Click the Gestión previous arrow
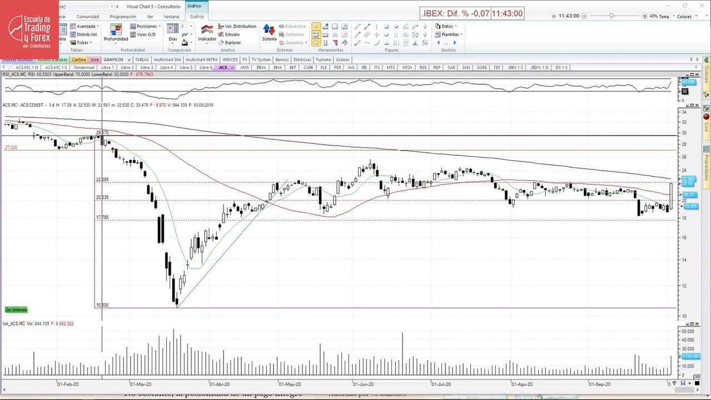Screen dimensions: 711x400 [438, 42]
